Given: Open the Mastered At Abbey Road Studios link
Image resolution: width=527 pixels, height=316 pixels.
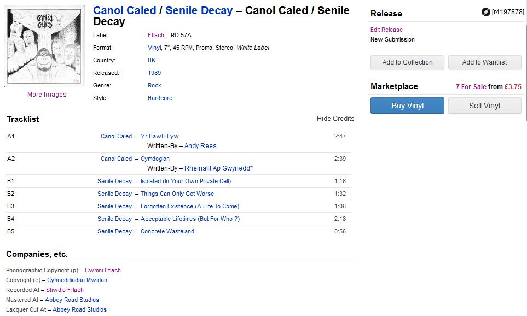Looking at the screenshot, I should point(72,300).
